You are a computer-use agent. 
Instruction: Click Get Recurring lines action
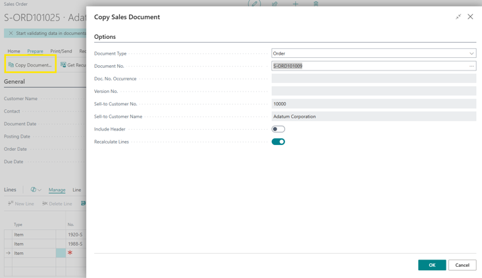(73, 65)
